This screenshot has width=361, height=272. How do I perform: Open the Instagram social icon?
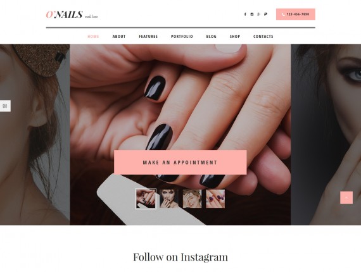point(252,15)
